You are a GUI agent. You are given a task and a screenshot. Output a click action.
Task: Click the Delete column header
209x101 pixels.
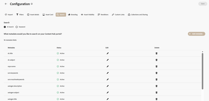click(157, 48)
